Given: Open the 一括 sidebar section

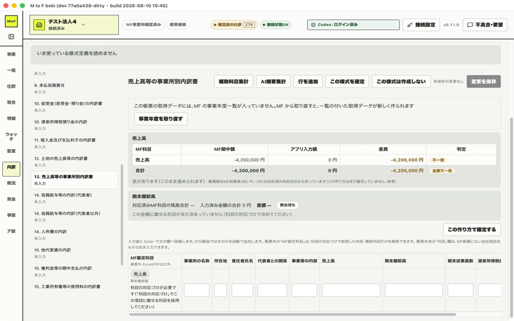Looking at the screenshot, I should point(11,70).
